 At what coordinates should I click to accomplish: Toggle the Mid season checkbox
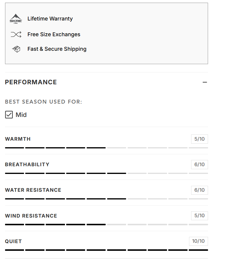(x=9, y=115)
